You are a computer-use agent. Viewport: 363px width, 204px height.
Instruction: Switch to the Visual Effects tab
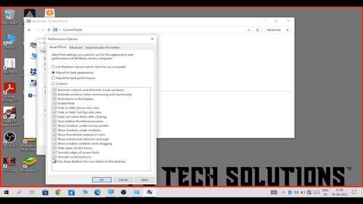pyautogui.click(x=58, y=47)
